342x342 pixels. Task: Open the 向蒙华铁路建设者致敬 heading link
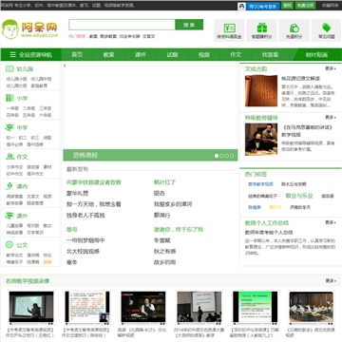click(x=94, y=182)
